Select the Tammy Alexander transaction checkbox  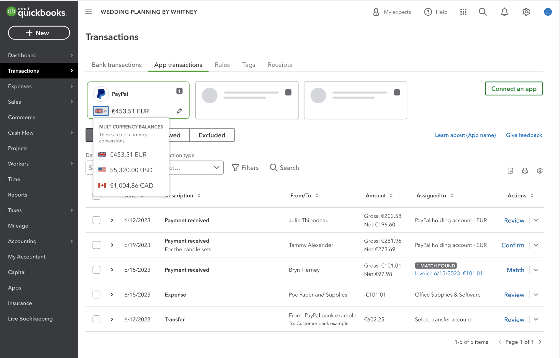pyautogui.click(x=97, y=245)
